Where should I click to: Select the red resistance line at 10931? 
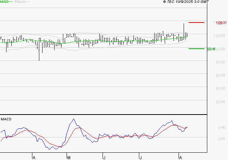tap(196, 23)
